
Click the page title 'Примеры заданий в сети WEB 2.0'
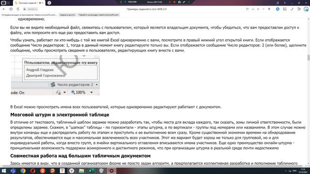tap(147, 9)
